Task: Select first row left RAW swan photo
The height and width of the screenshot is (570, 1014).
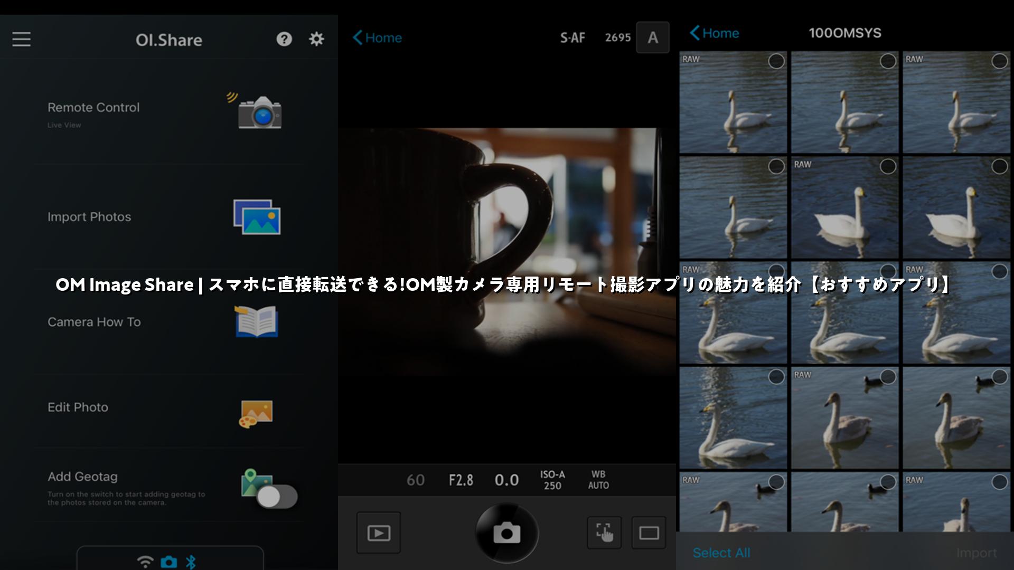Action: 776,61
